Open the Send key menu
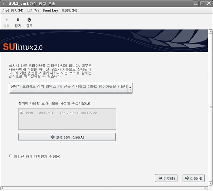Image resolution: width=213 pixels, height=191 pixels. (50, 11)
